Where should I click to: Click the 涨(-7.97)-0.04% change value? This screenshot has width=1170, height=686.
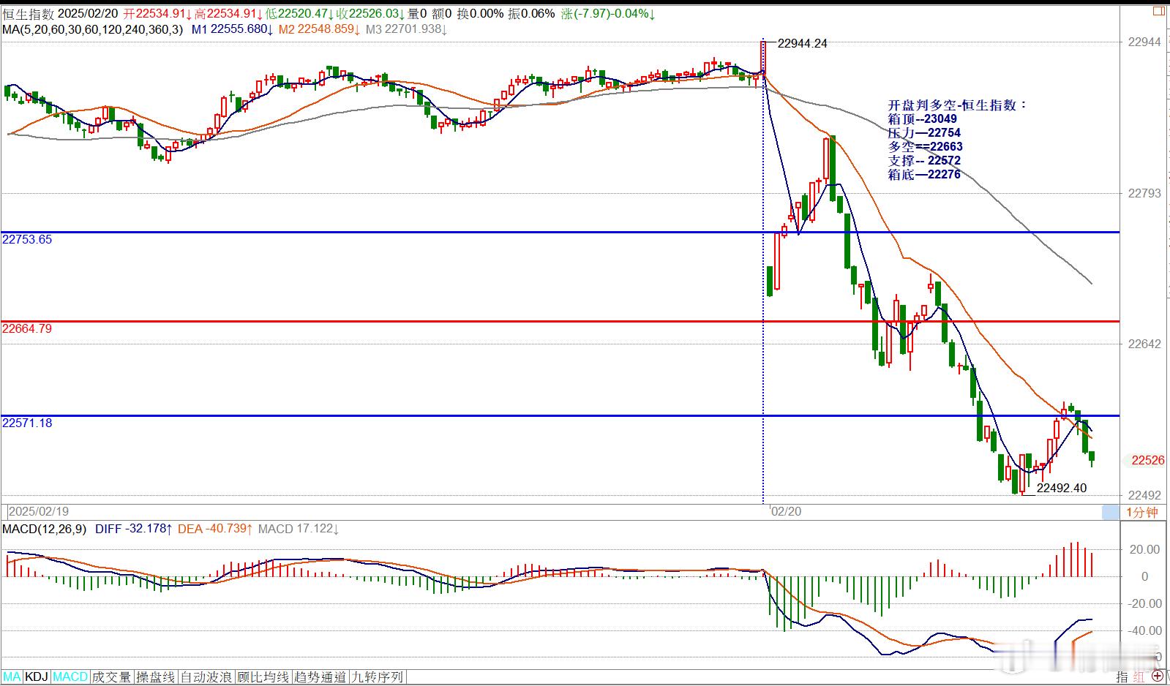[608, 14]
